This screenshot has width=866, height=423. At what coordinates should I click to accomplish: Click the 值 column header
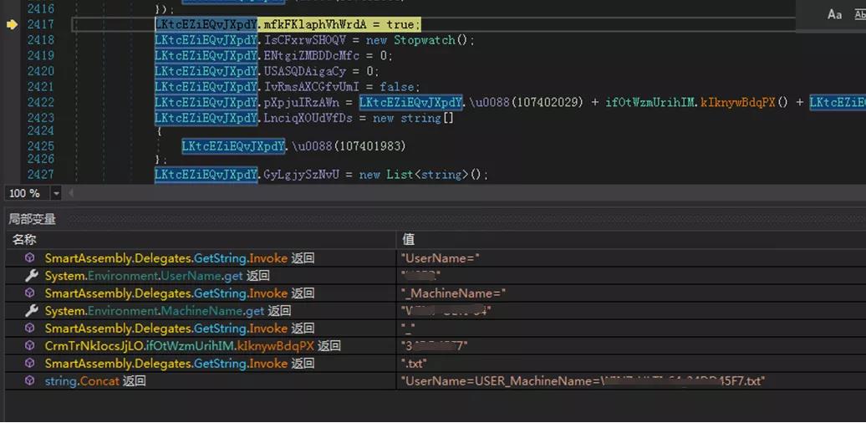409,240
